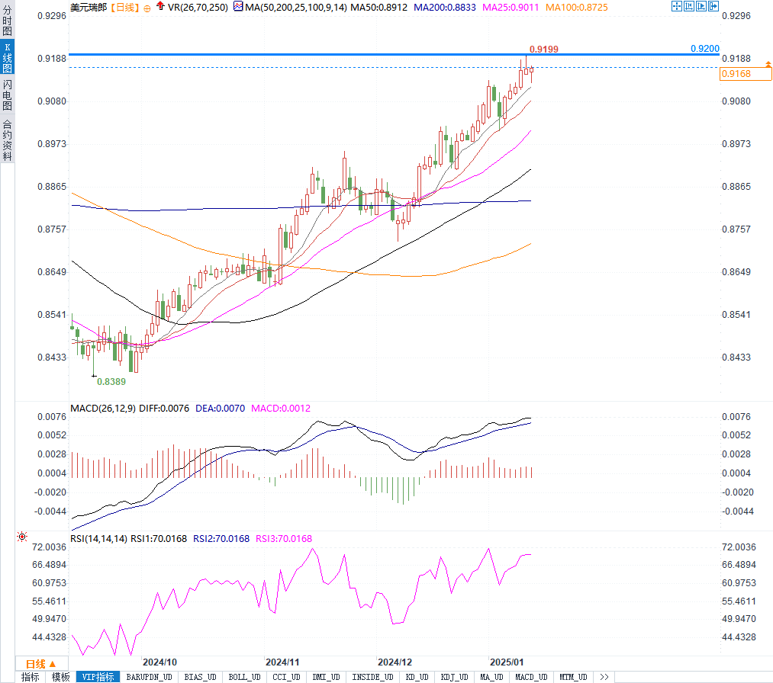The height and width of the screenshot is (683, 773).
Task: Apply the MA_UD indicator
Action: coord(491,677)
